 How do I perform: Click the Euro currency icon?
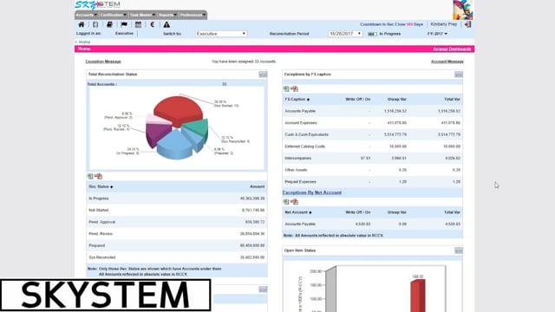(x=153, y=24)
